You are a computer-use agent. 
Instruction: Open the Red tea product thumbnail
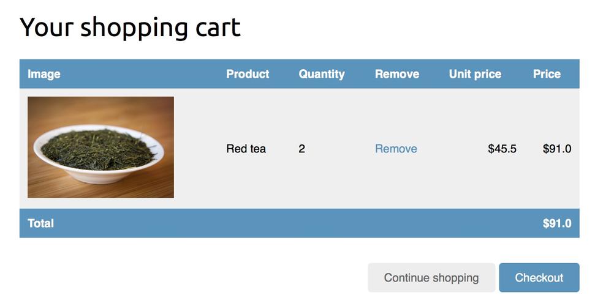(x=100, y=147)
